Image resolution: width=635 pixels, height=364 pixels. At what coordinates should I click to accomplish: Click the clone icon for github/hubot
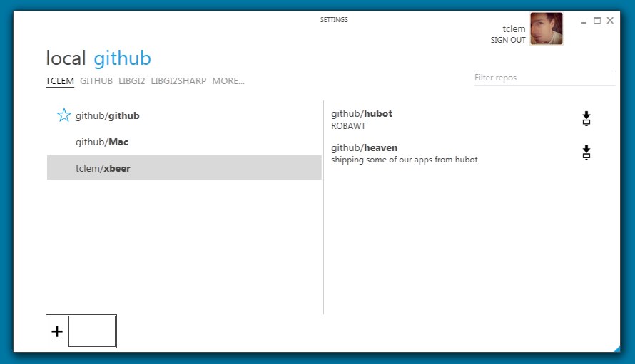pos(586,119)
